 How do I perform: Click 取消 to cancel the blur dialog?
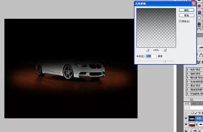tap(187, 15)
